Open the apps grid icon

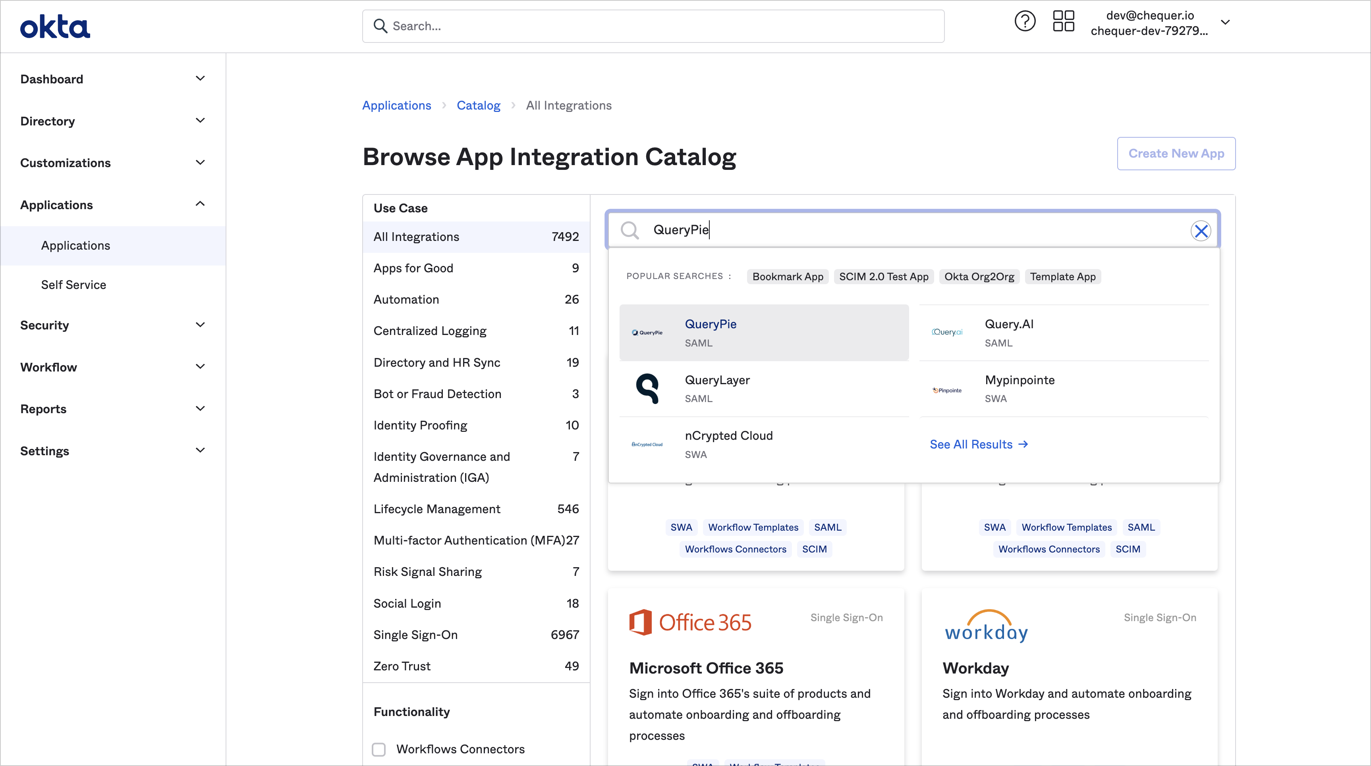pyautogui.click(x=1063, y=21)
